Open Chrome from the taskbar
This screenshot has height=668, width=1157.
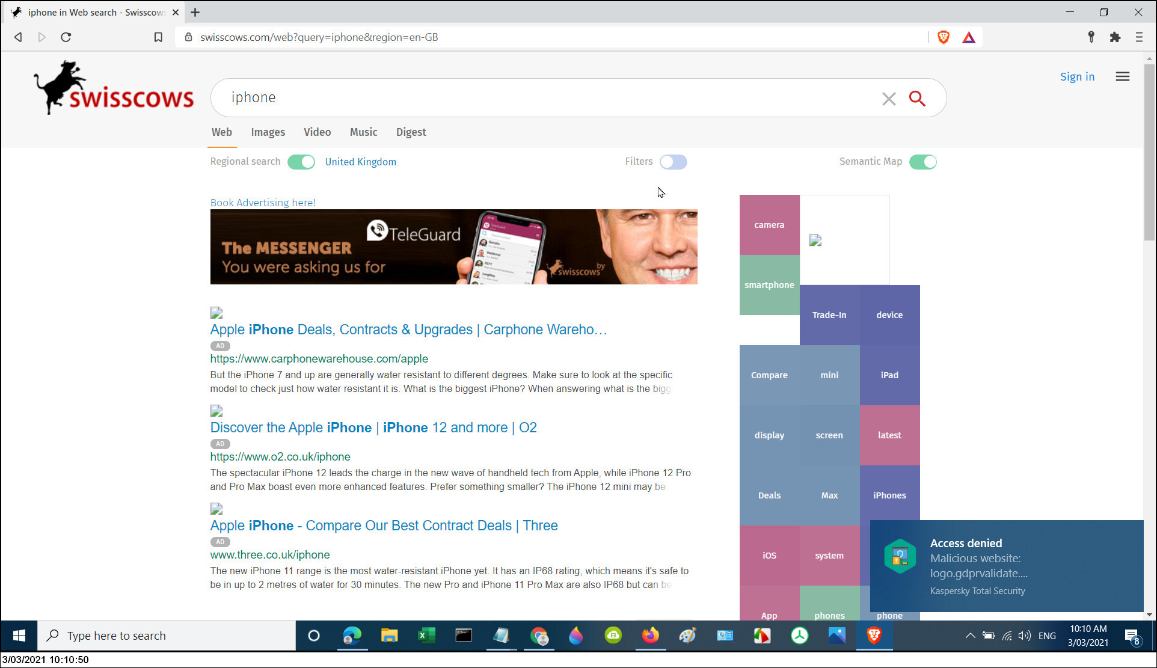[x=539, y=636]
